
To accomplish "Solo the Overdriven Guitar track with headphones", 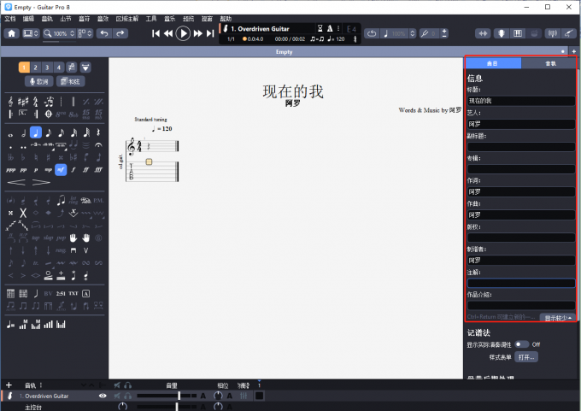I will click(128, 396).
